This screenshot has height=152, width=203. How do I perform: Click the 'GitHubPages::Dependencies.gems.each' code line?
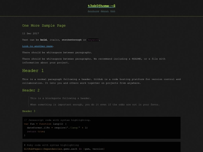[x=64, y=149]
